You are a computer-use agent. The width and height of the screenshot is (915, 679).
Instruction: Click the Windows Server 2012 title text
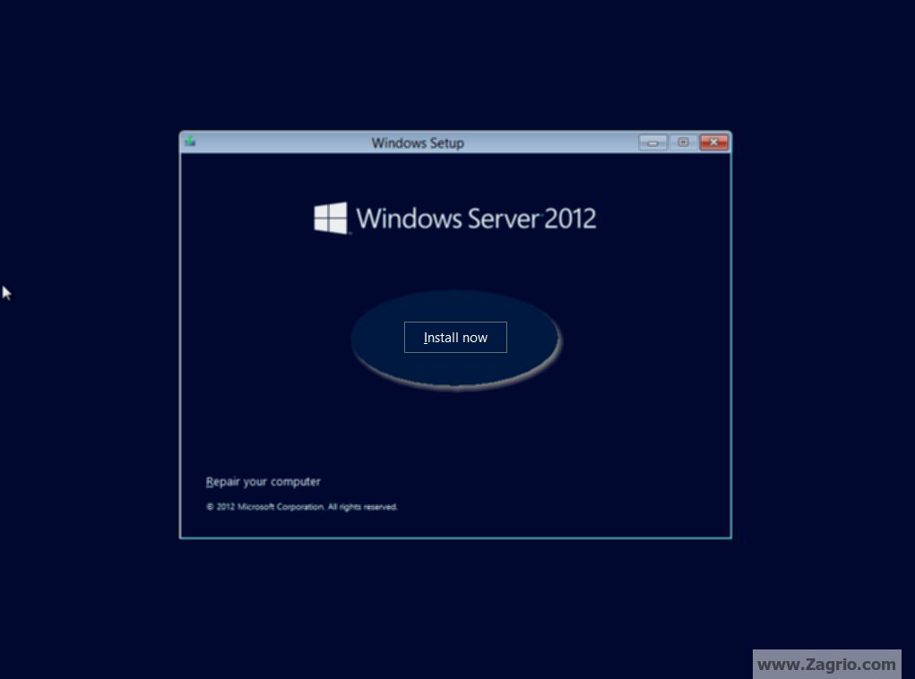click(476, 219)
